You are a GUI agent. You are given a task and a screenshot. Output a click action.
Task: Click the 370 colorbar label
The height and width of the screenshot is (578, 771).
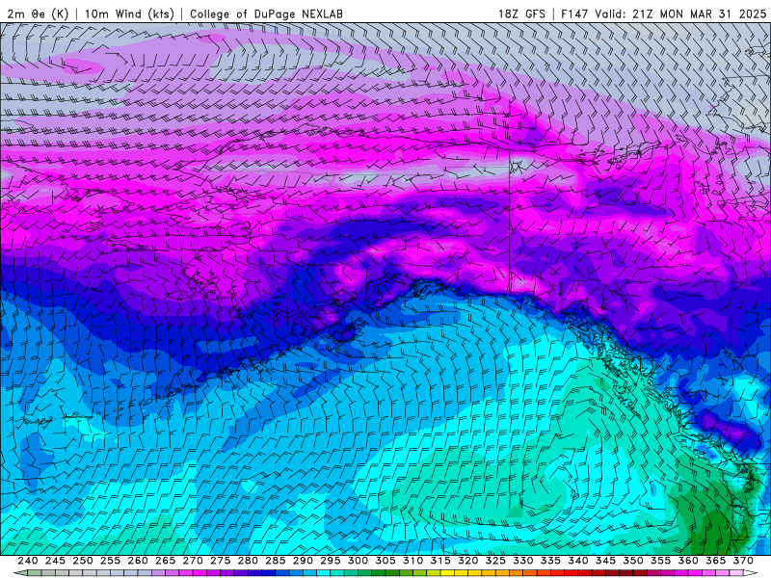(x=743, y=561)
